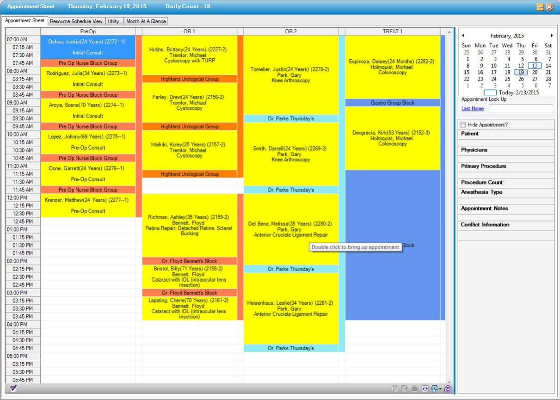
Task: Switch to Resource Schedule View tab
Action: [76, 21]
